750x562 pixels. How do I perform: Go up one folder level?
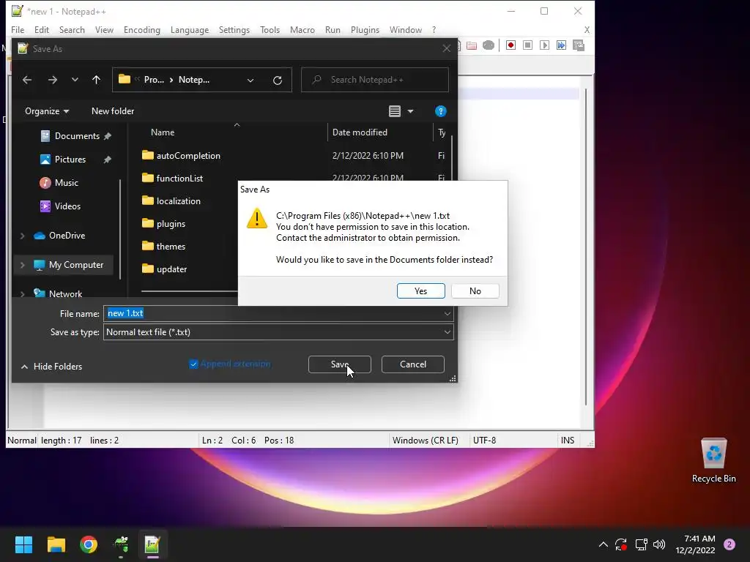click(x=96, y=80)
